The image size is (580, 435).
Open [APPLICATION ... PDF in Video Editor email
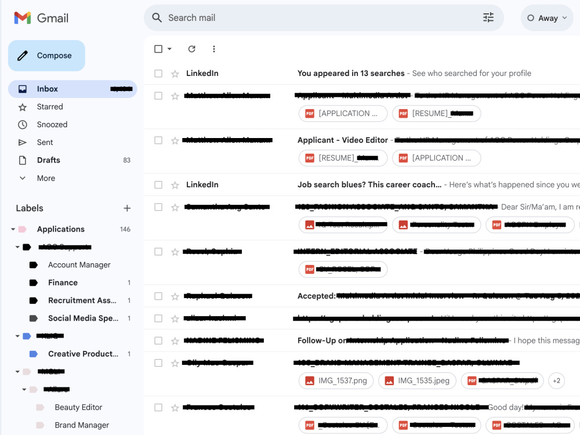437,158
